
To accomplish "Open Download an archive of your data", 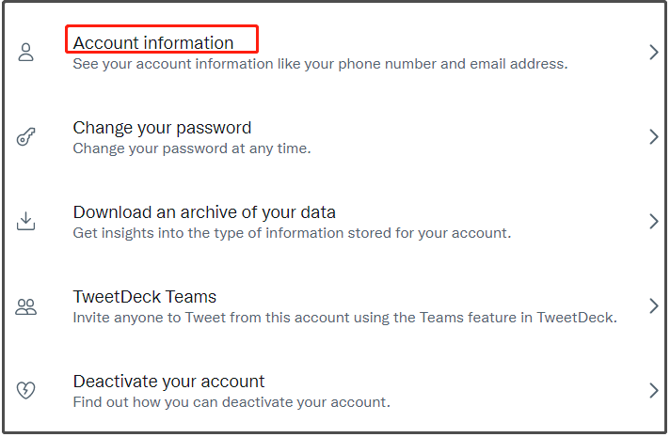I will [x=204, y=212].
